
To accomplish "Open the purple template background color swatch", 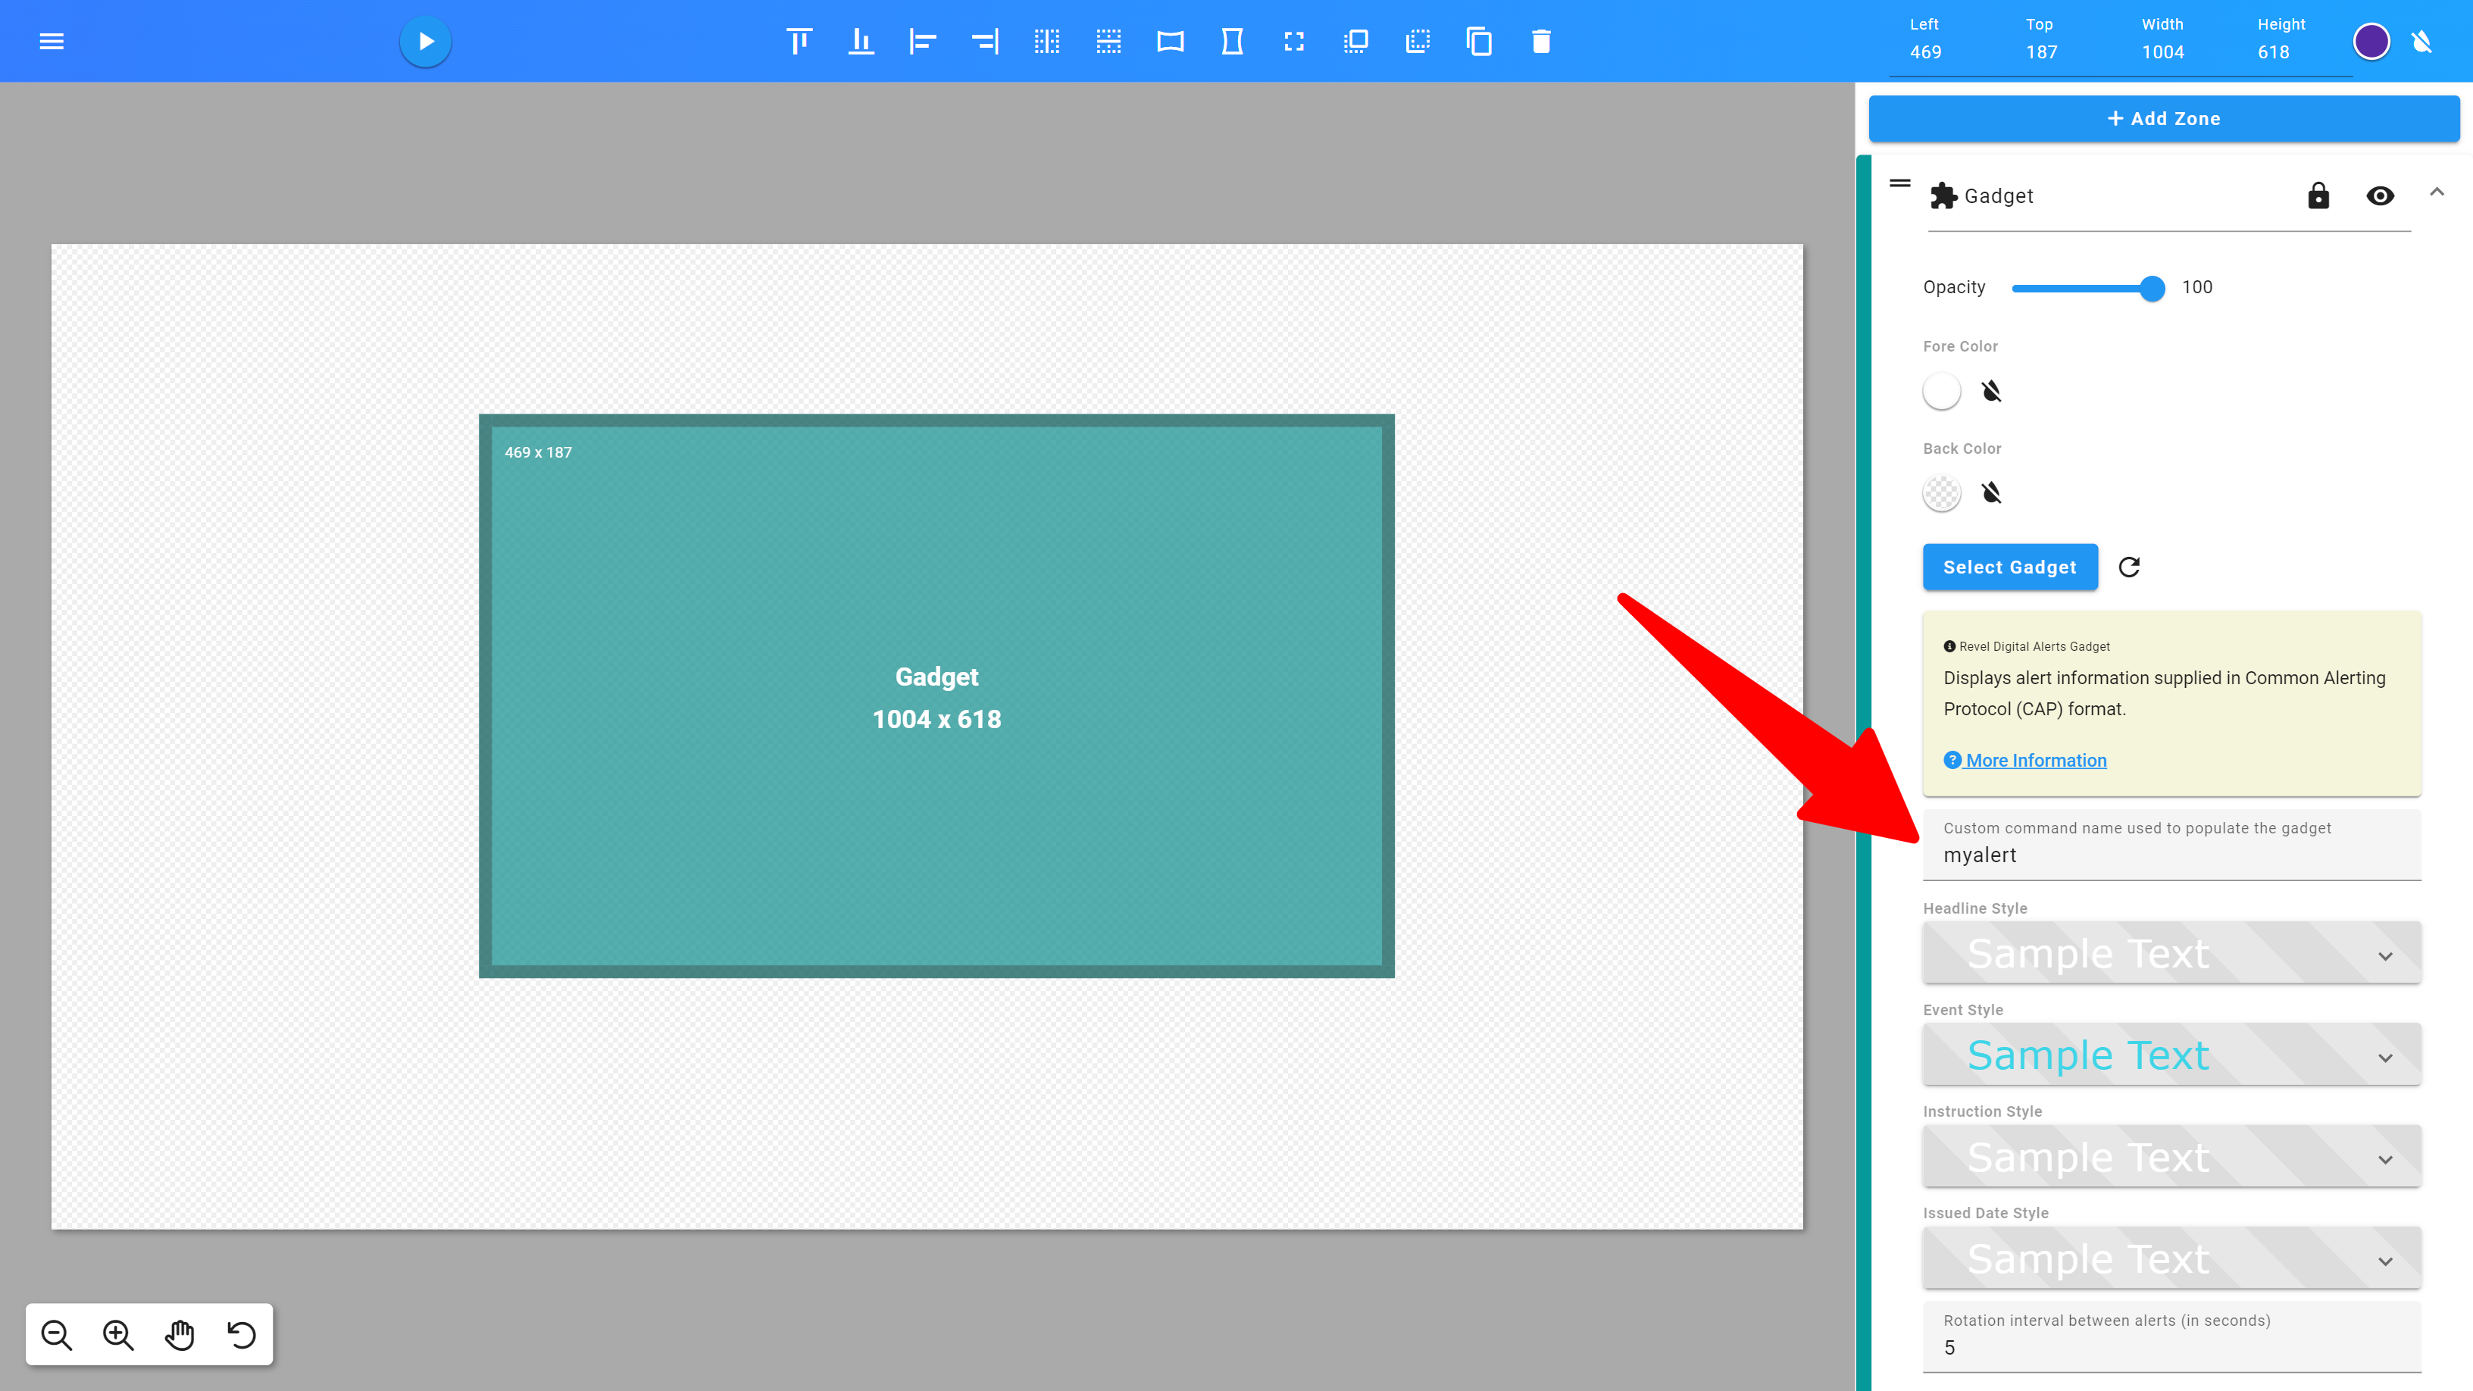I will [2371, 41].
